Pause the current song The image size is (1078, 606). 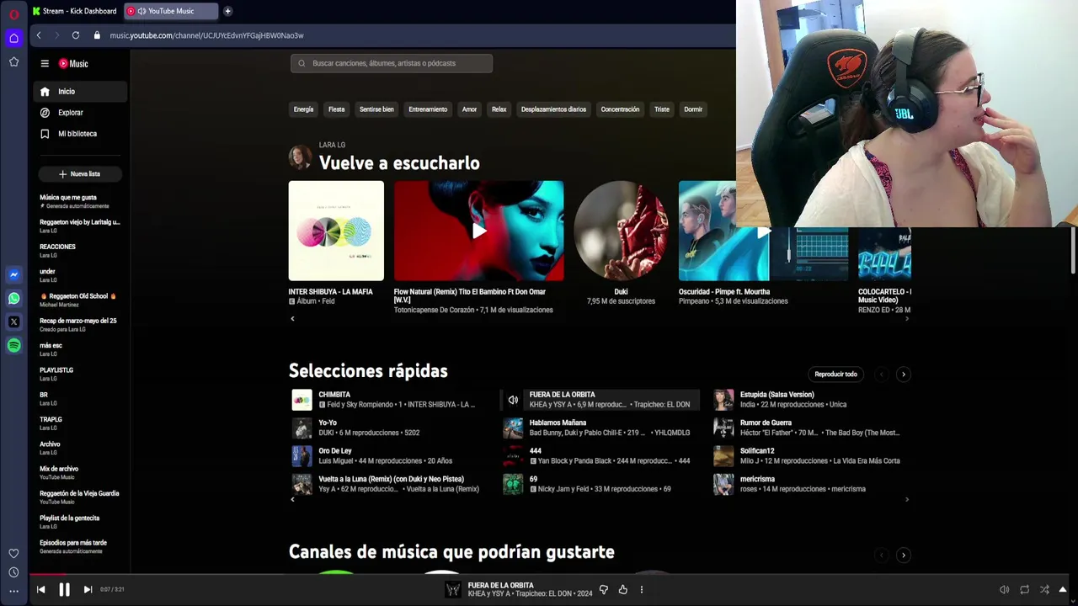click(64, 589)
